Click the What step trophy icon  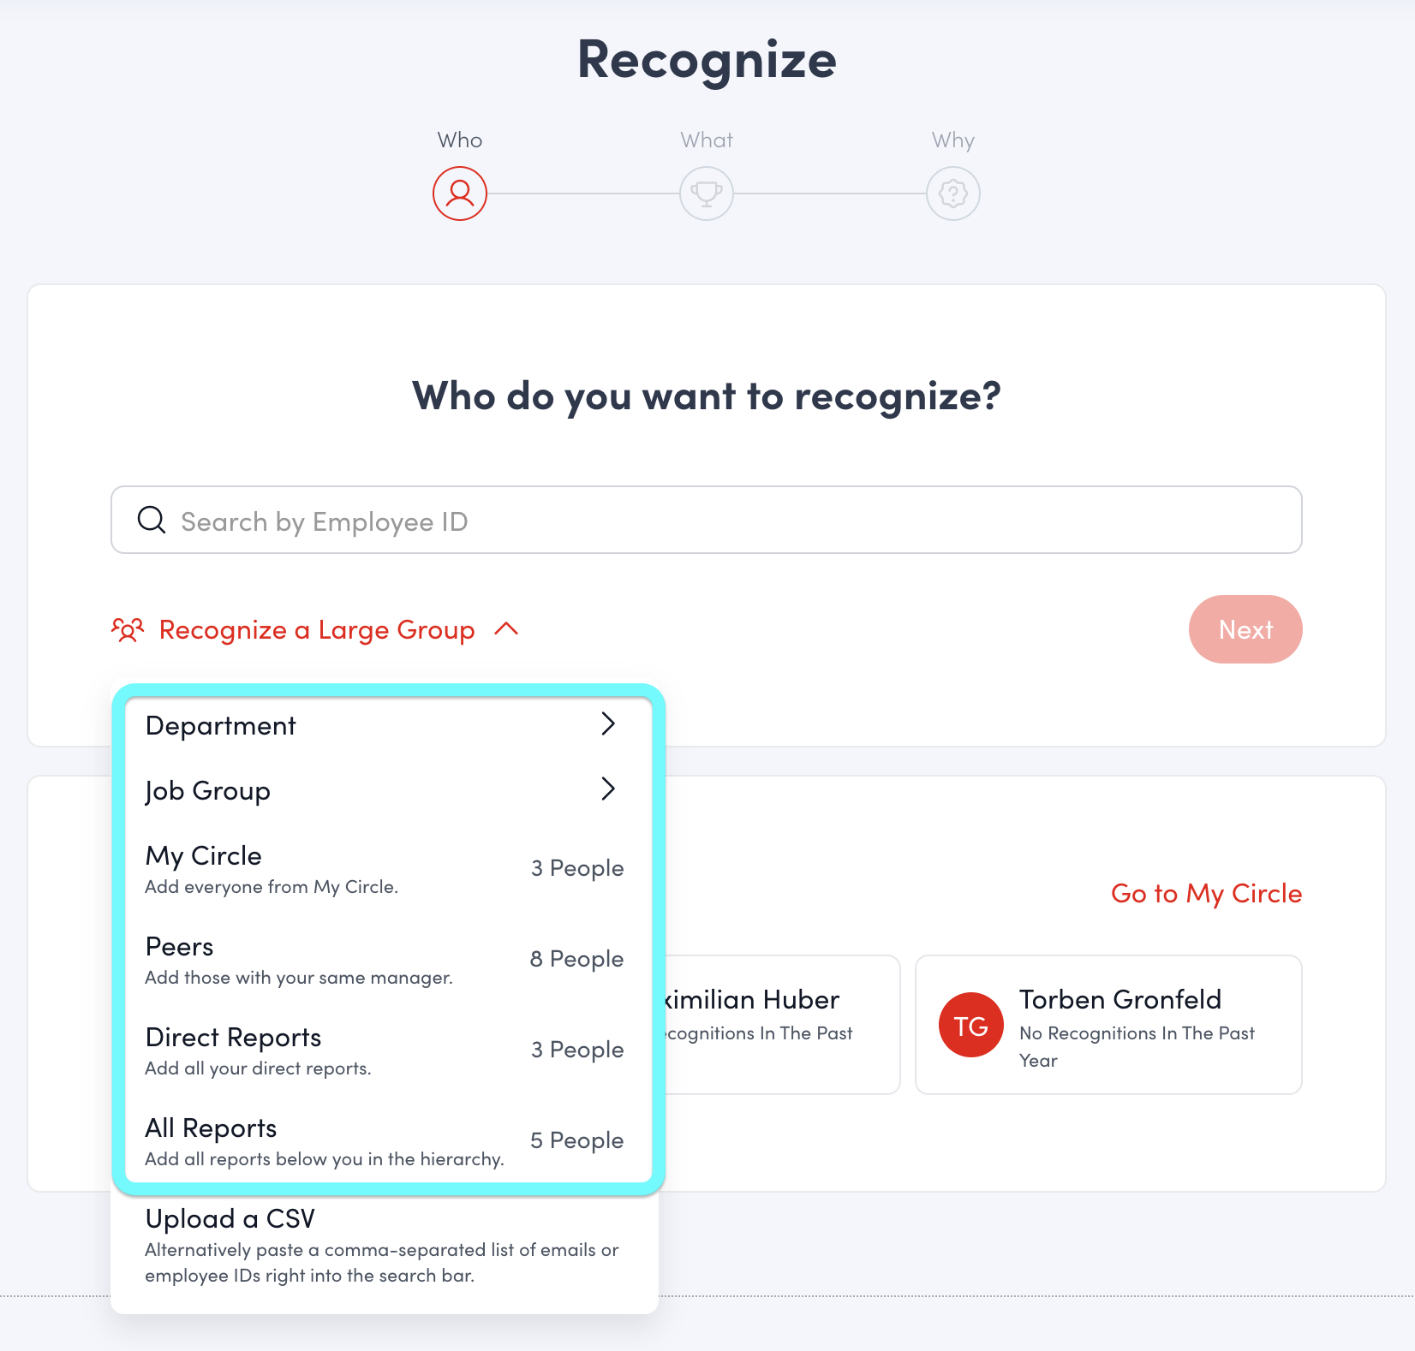[707, 193]
